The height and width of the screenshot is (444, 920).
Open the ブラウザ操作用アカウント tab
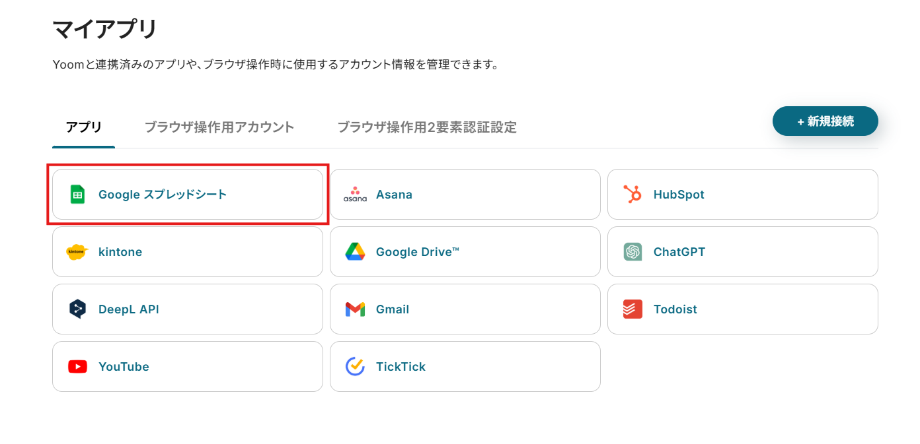(219, 127)
